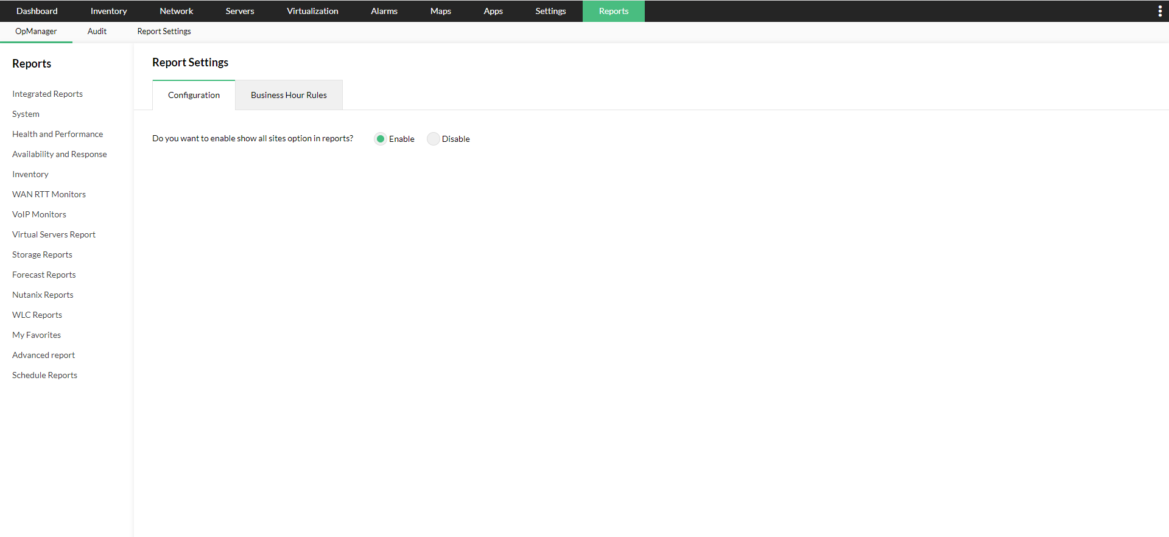1169x537 pixels.
Task: Go to the Inventory top menu
Action: pyautogui.click(x=108, y=11)
